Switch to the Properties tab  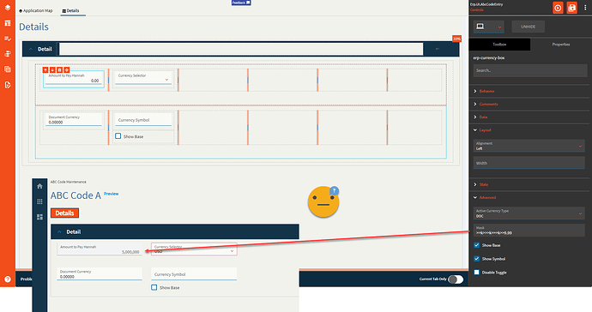(x=561, y=45)
